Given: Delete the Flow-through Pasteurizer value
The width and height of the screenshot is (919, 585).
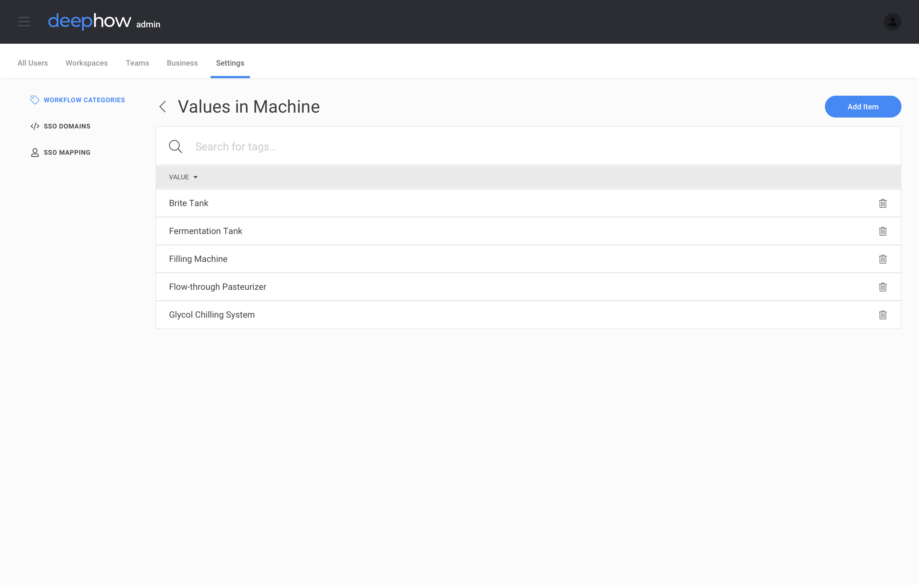Looking at the screenshot, I should click(883, 287).
